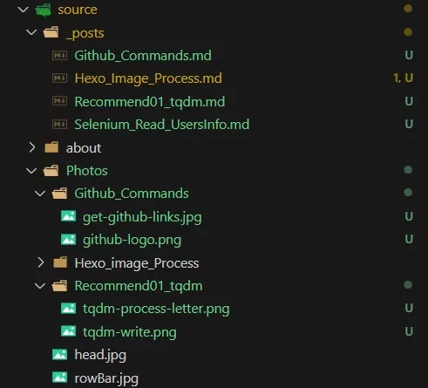The height and width of the screenshot is (388, 428).
Task: Expand the Hexo_image_Process folder chevron
Action: click(41, 262)
